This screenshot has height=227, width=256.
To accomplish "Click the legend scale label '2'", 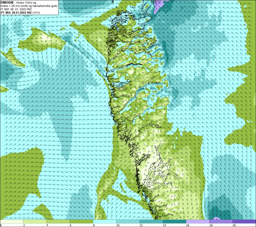I will pos(24,225).
